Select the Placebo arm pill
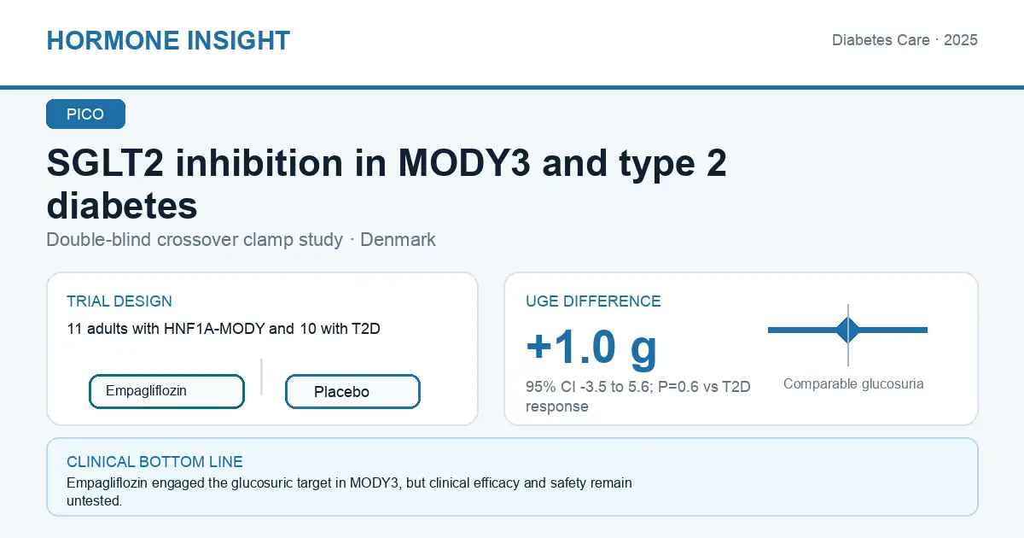 [x=352, y=392]
